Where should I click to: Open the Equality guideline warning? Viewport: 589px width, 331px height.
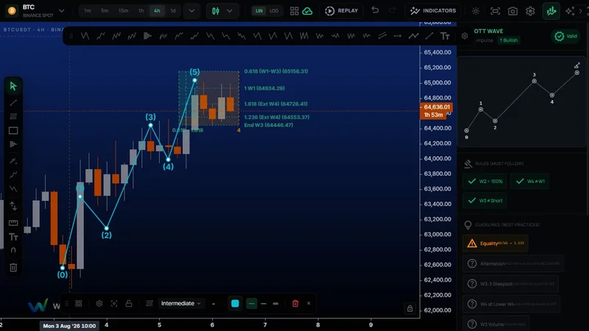[x=495, y=243]
